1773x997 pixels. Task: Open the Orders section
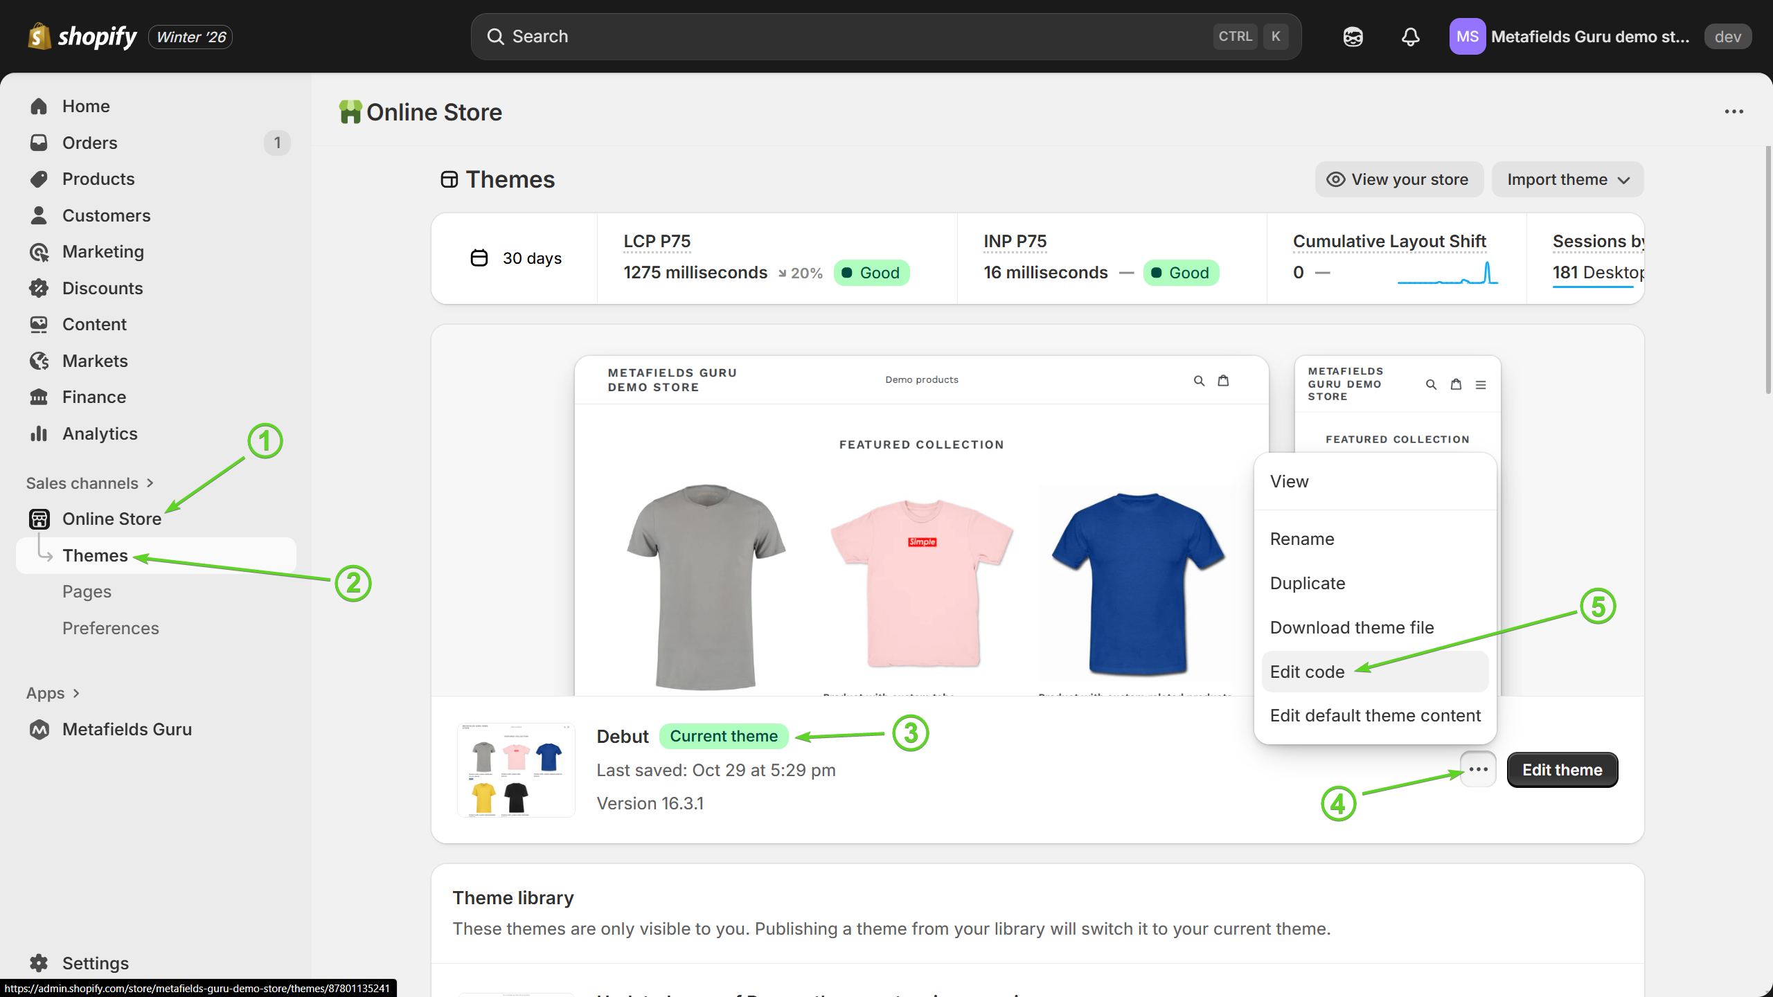[90, 143]
